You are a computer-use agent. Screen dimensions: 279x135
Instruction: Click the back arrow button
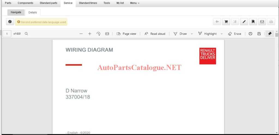coord(217,22)
